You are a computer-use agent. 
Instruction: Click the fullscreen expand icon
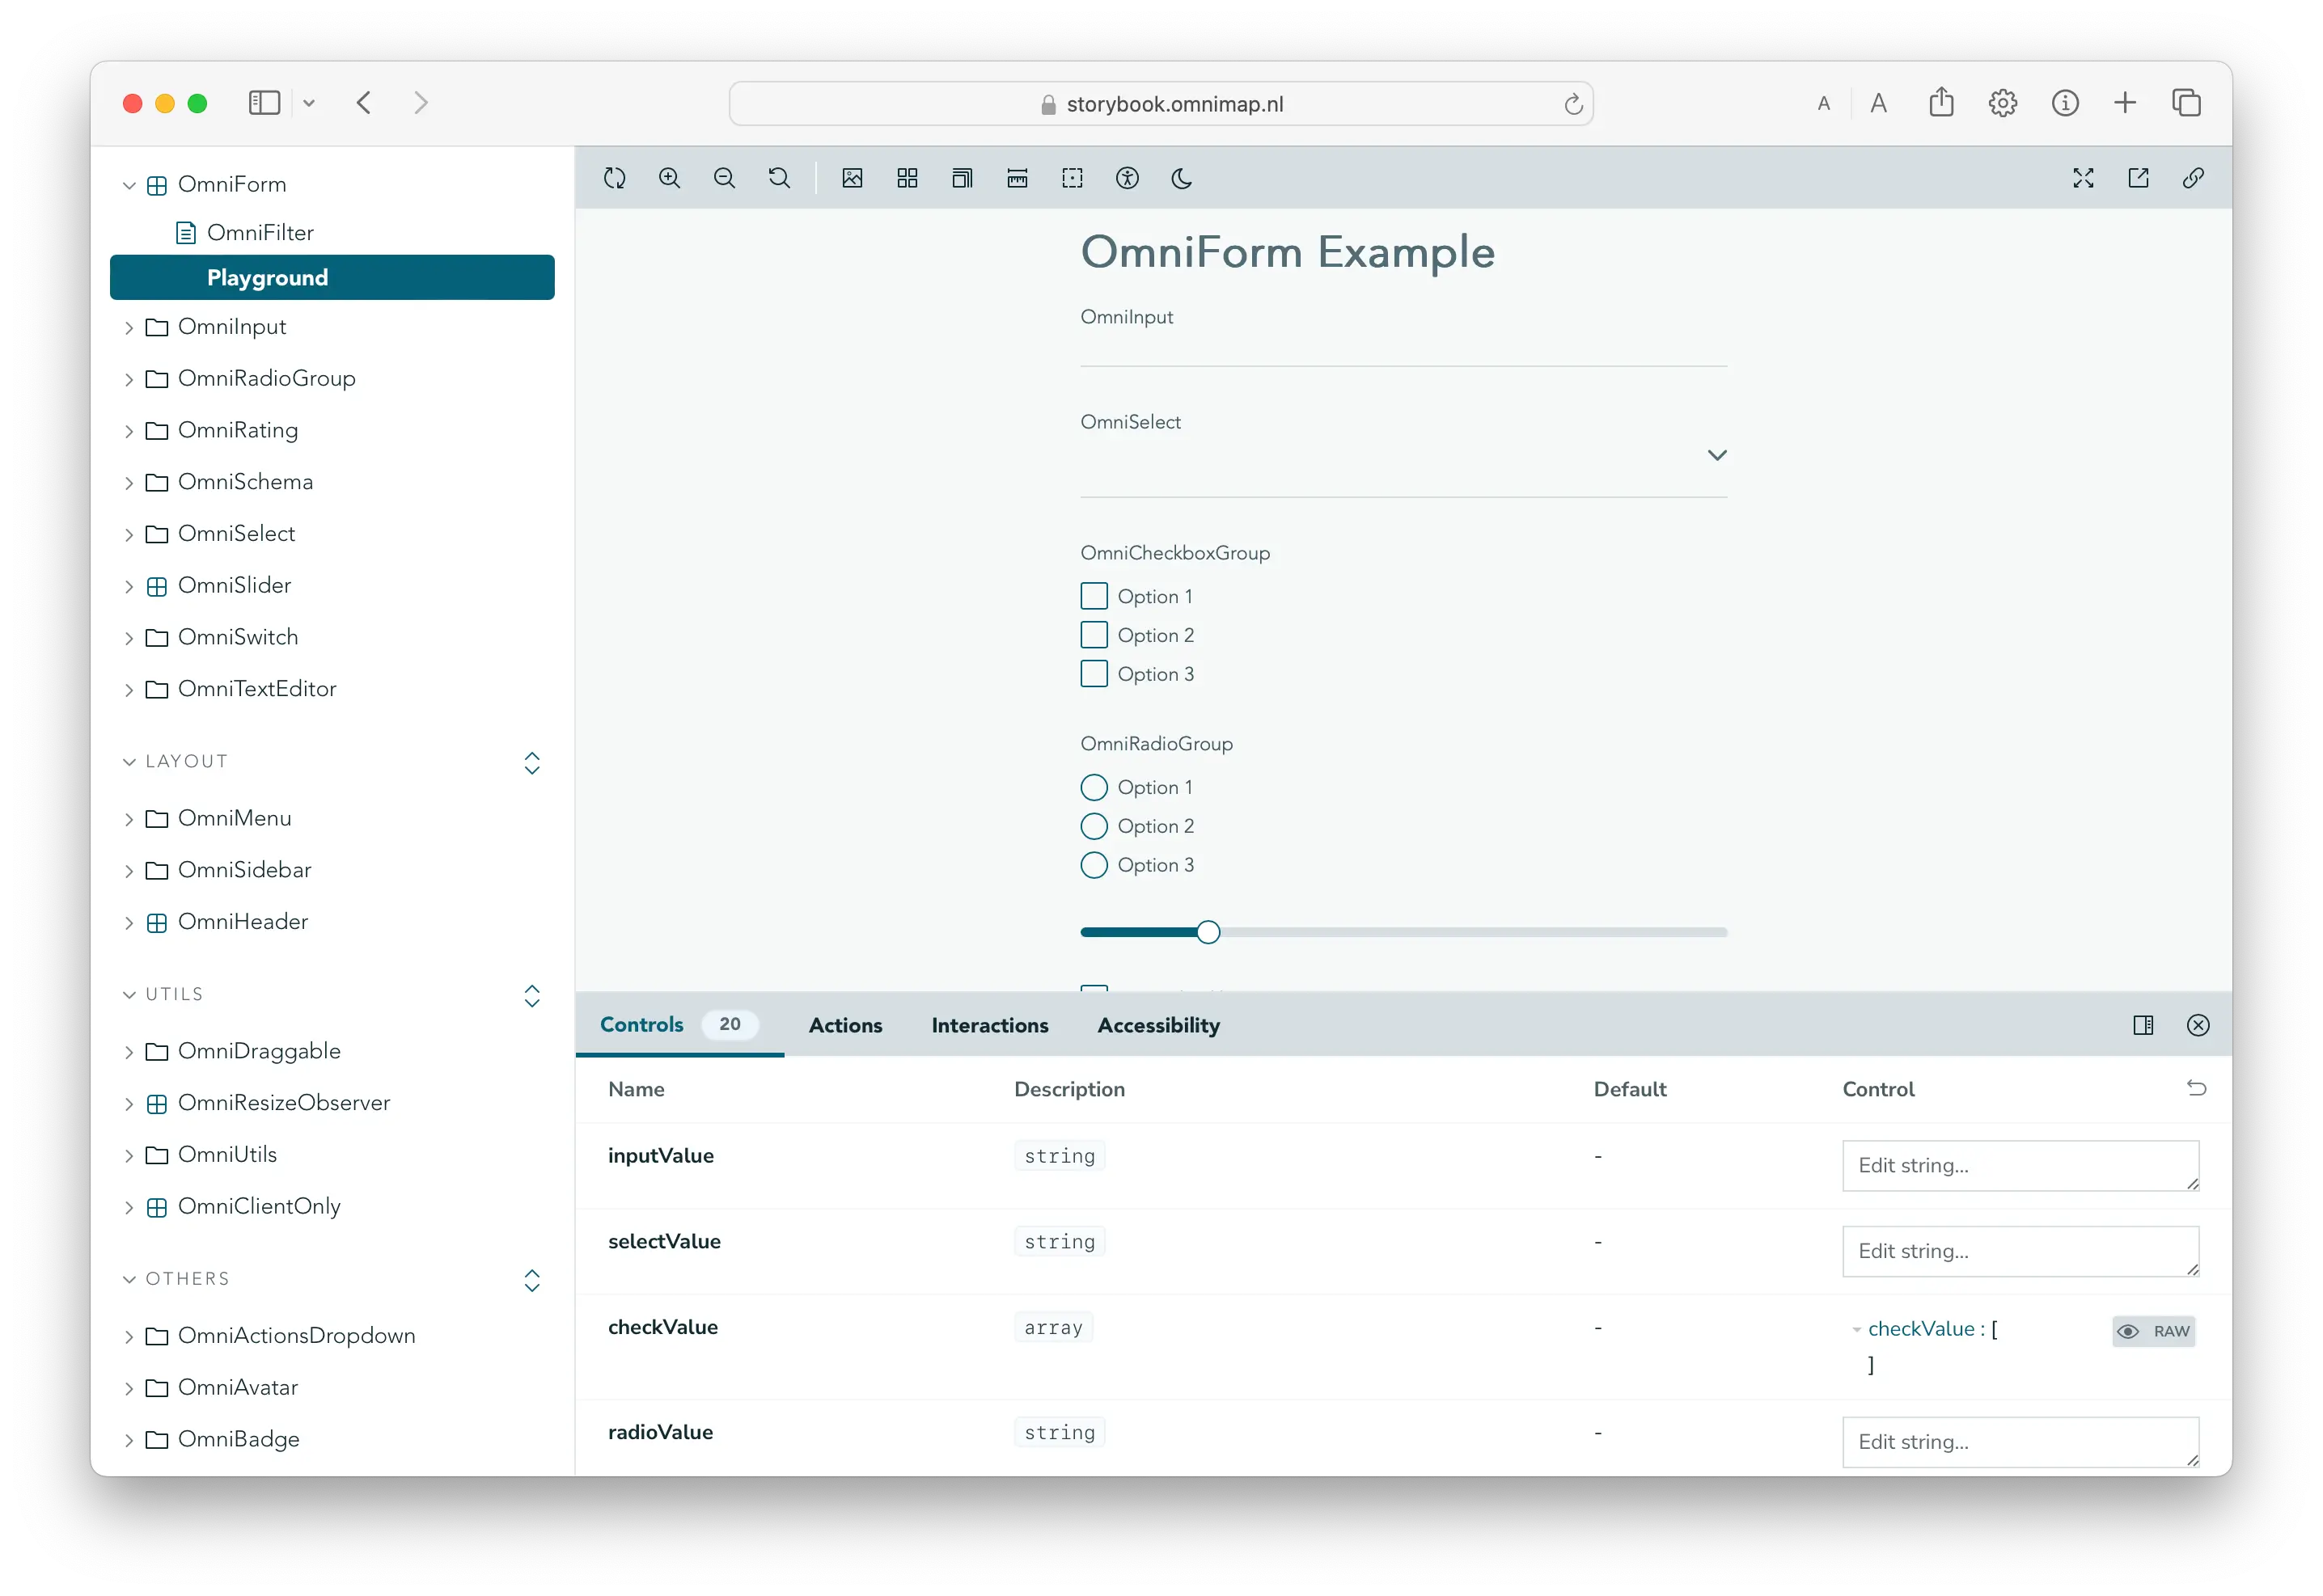[2083, 178]
